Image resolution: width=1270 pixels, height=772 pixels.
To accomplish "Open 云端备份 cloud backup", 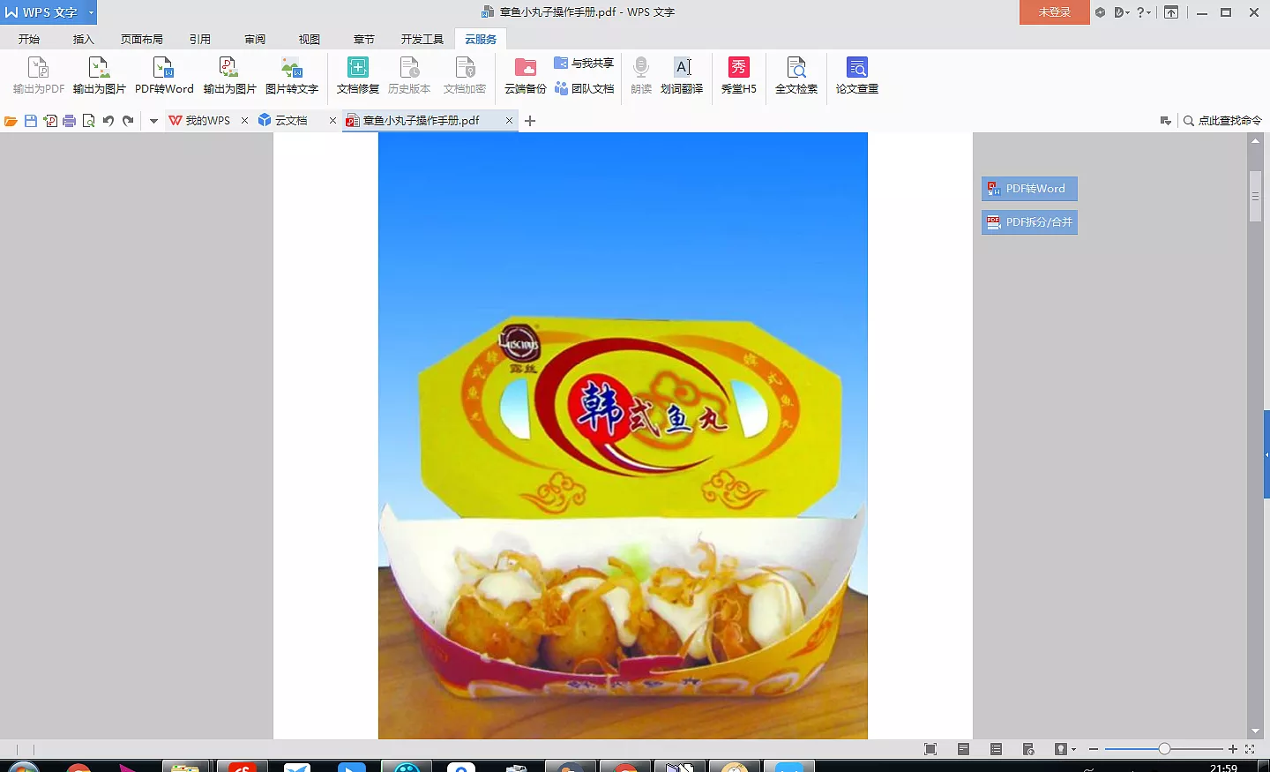I will [526, 76].
